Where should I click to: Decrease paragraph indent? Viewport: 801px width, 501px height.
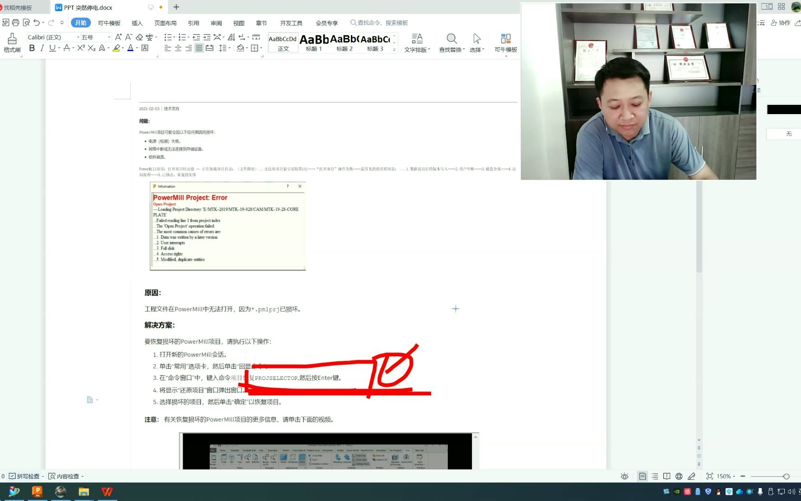[x=197, y=37]
